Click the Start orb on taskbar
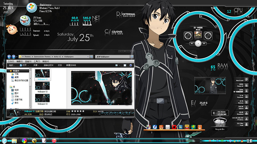Image resolution: width=257 pixels, height=144 pixels. click(4, 140)
